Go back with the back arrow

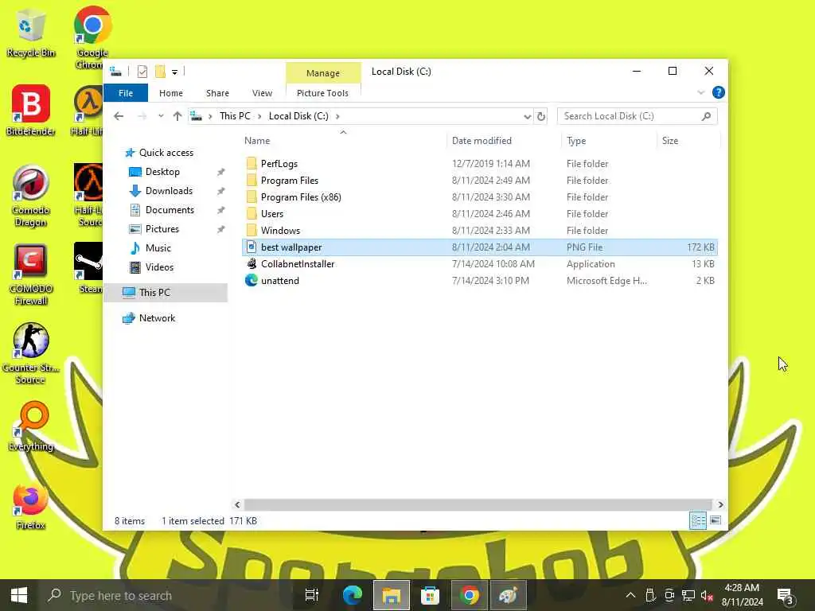coord(119,116)
